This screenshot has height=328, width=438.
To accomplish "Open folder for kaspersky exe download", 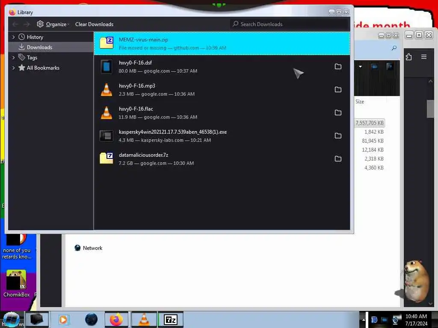I will 338,135.
